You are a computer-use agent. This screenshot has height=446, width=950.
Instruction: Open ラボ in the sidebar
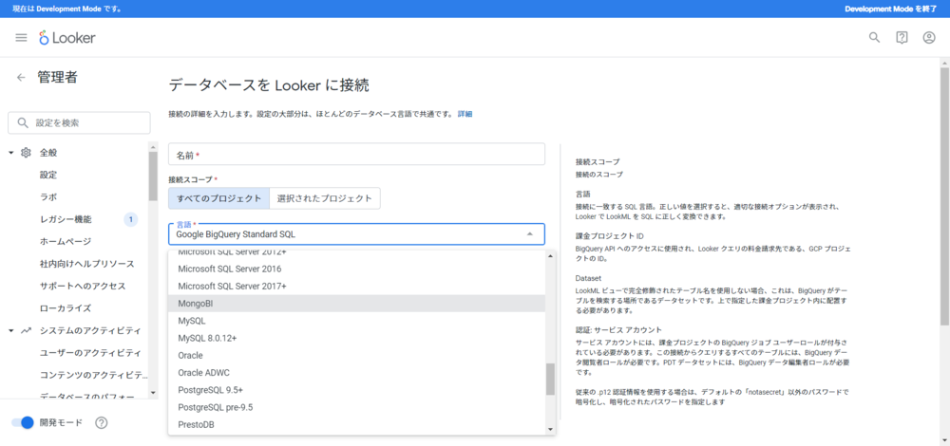48,197
